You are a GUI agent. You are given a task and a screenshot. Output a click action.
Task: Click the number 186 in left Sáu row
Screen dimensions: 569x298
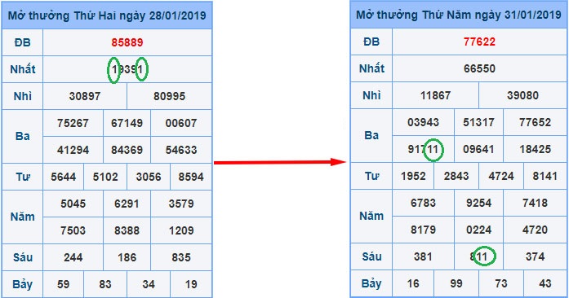127,257
